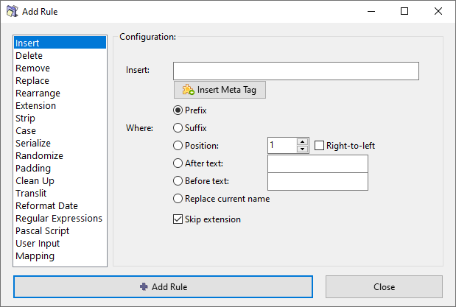The width and height of the screenshot is (456, 307).
Task: Select the Translit rule
Action: click(60, 193)
